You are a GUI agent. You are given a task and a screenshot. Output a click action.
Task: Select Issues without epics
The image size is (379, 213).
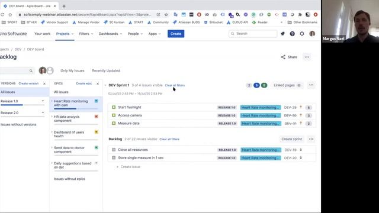click(69, 179)
